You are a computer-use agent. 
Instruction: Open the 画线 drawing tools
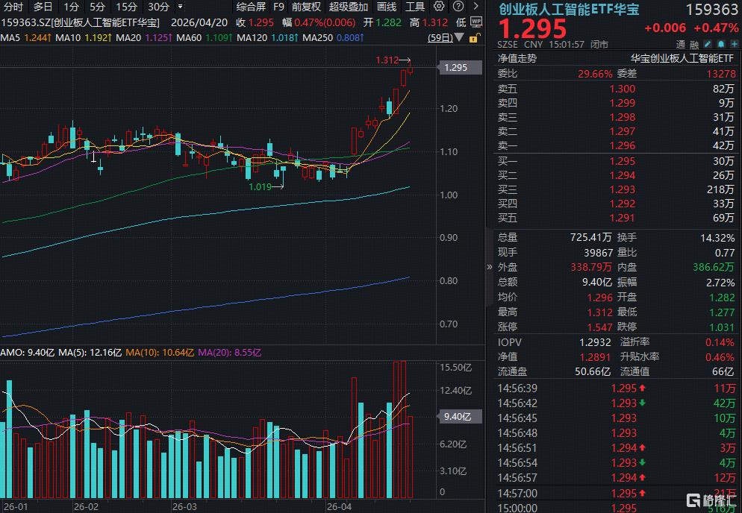[387, 7]
